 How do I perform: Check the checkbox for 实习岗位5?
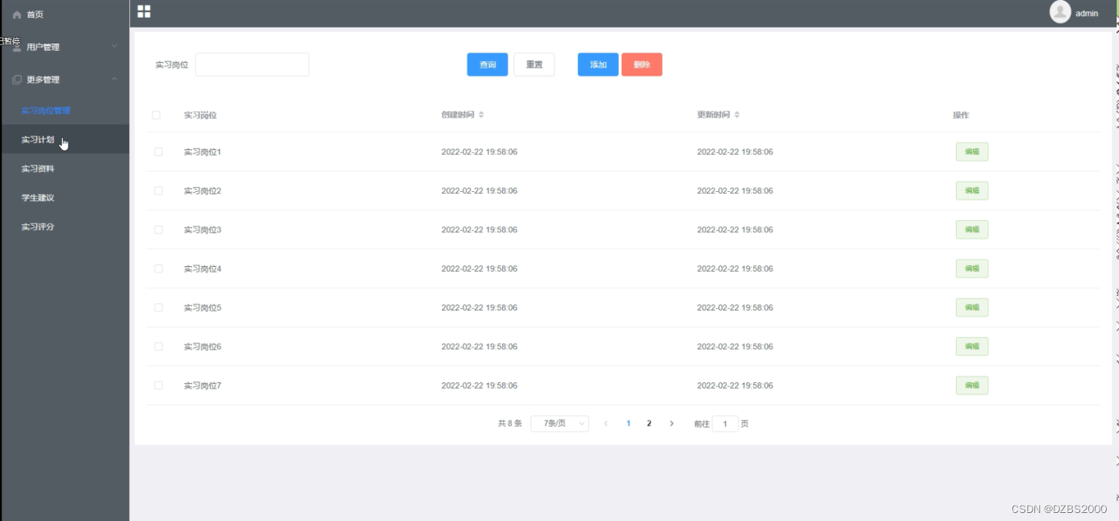click(x=158, y=307)
